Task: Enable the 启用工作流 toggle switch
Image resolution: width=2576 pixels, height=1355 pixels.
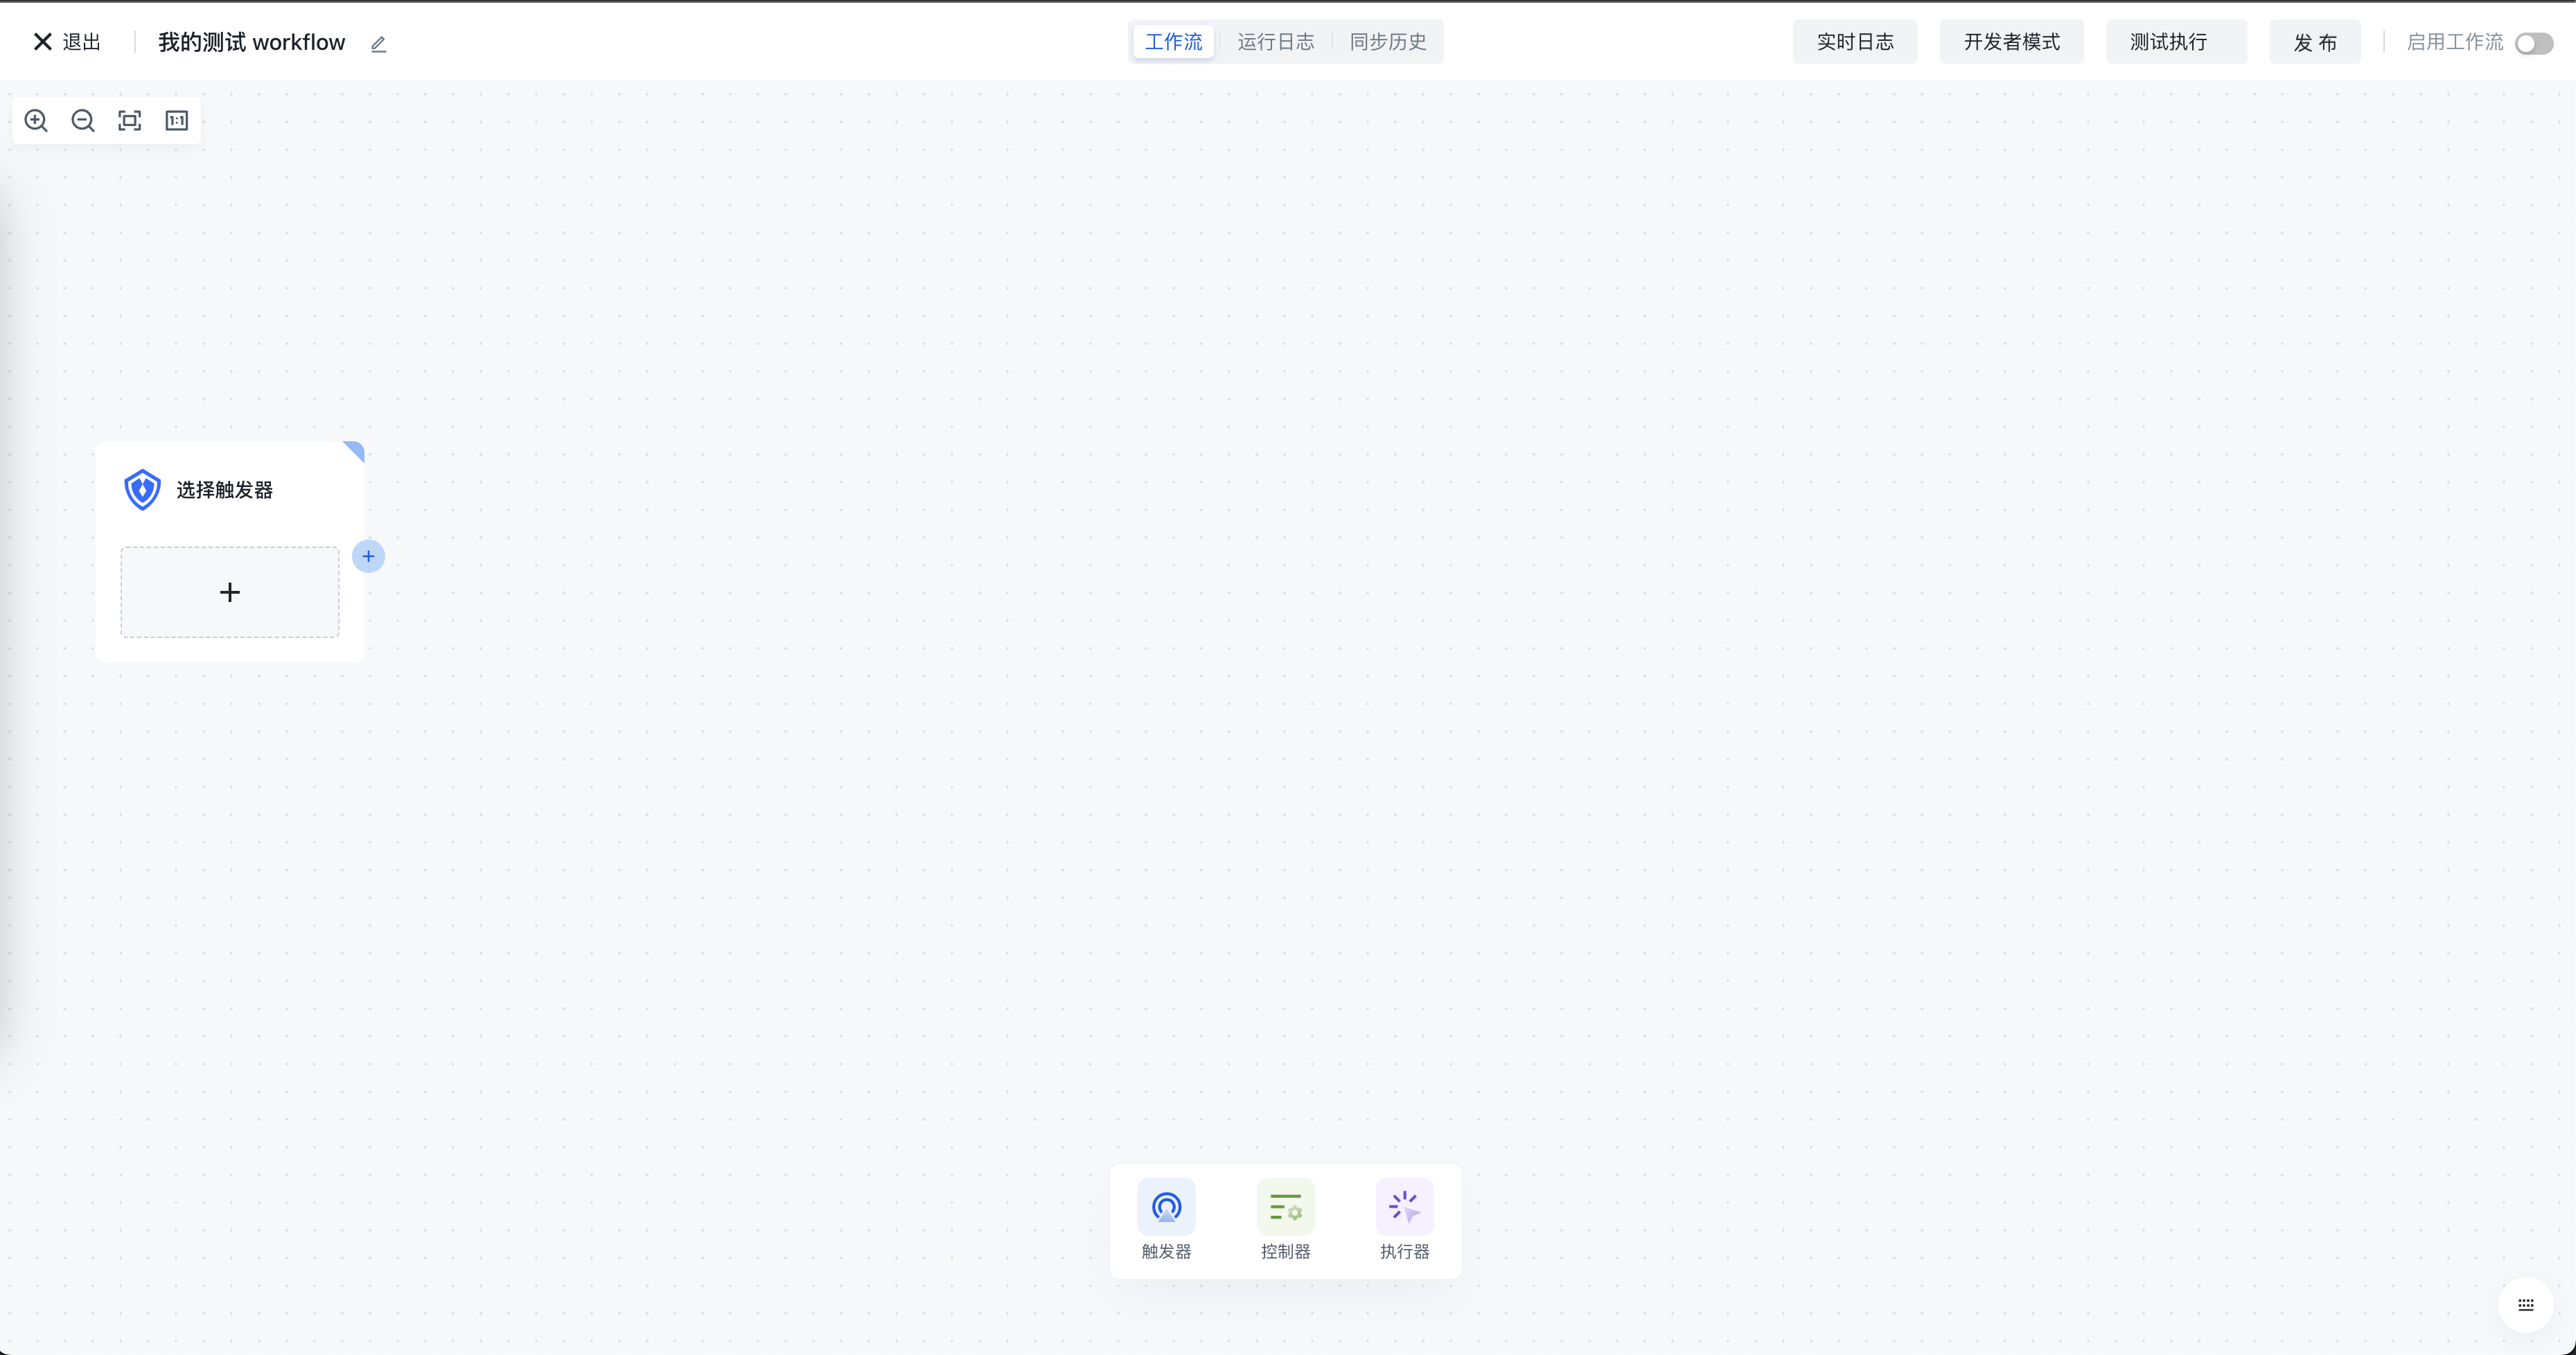Action: click(x=2533, y=43)
